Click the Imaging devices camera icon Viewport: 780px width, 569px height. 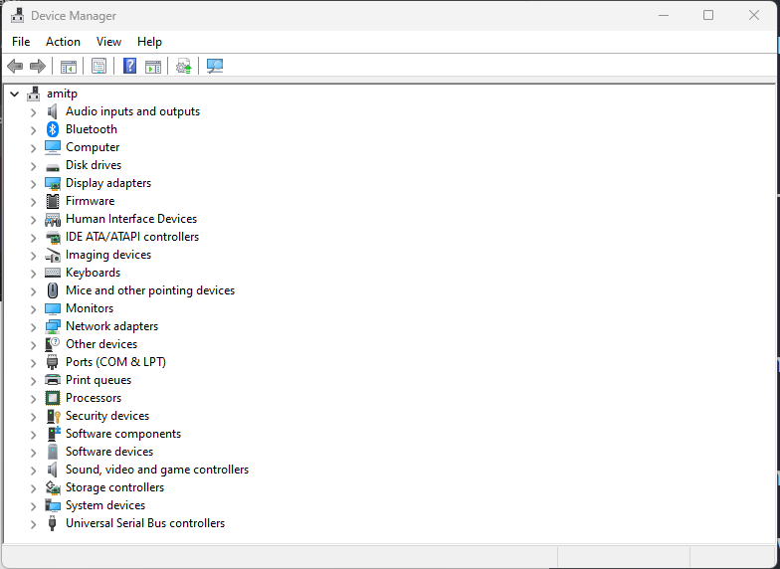(x=52, y=255)
